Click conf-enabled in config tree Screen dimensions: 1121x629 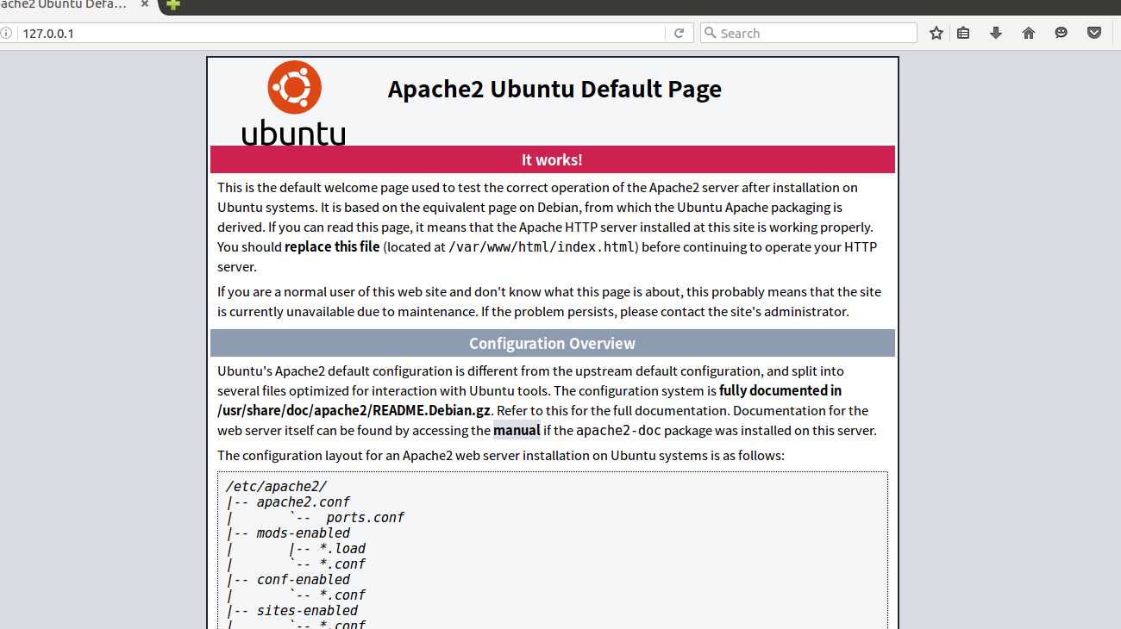pyautogui.click(x=304, y=579)
